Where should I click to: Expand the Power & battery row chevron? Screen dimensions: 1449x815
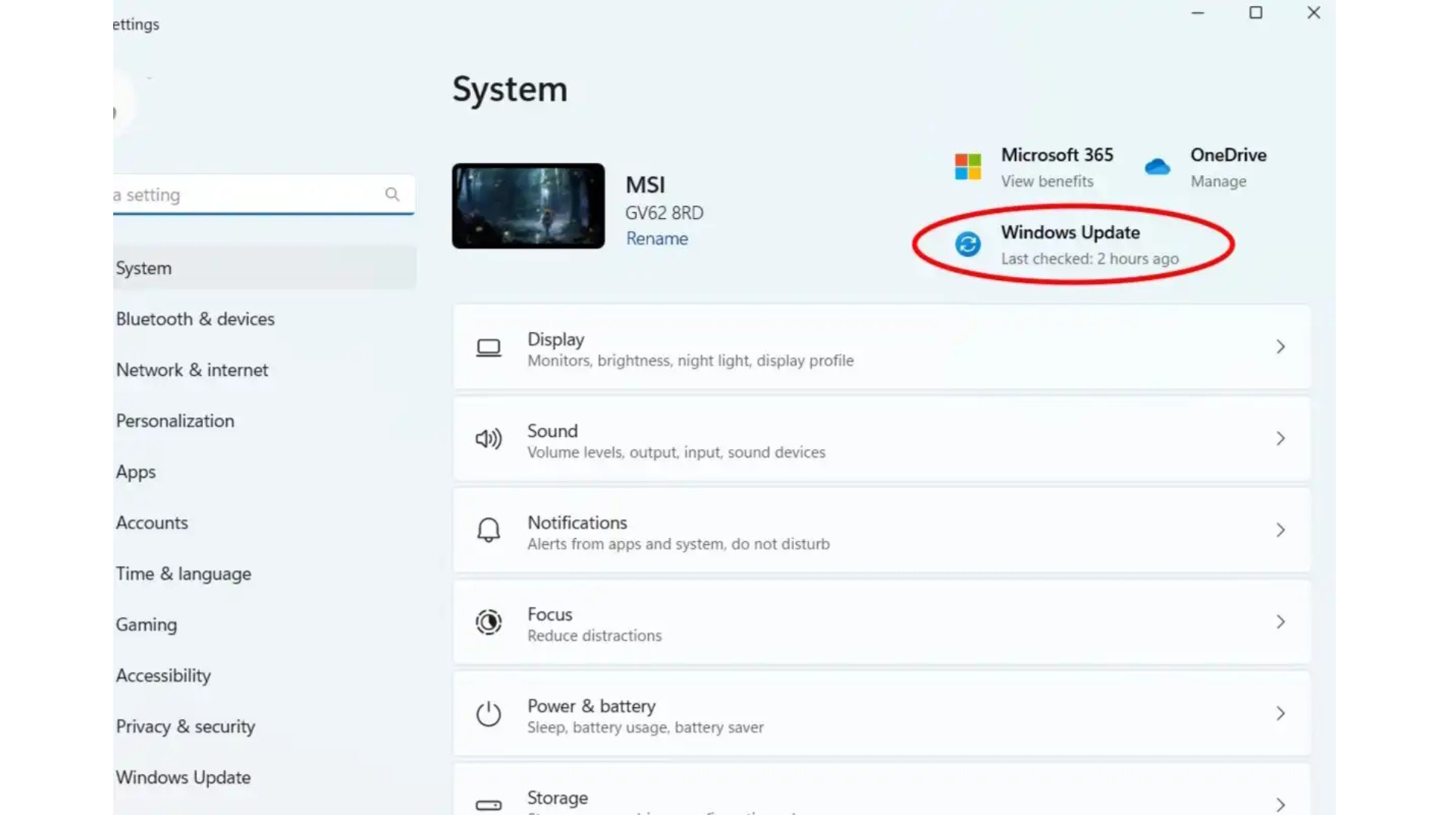pyautogui.click(x=1281, y=713)
